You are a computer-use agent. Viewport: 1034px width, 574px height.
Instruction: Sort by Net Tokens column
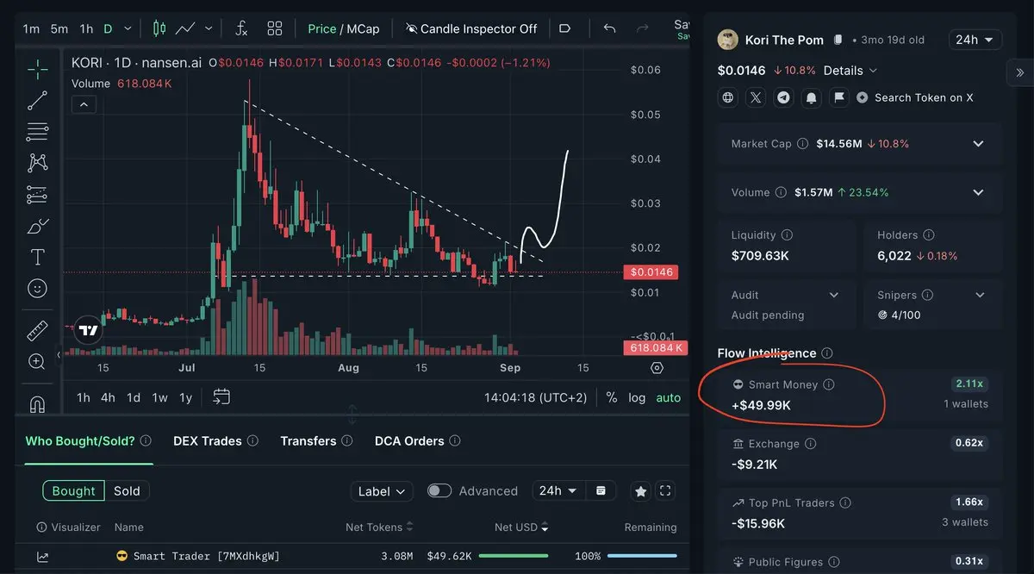[x=380, y=527]
